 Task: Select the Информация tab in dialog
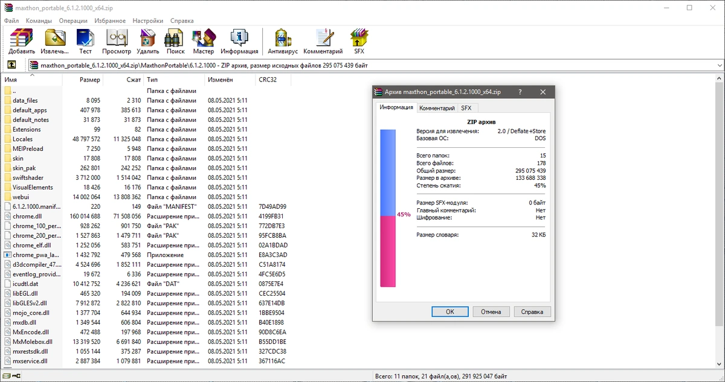click(x=396, y=107)
